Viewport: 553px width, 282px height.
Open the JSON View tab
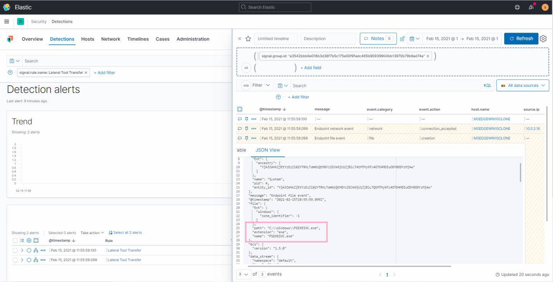(x=268, y=150)
